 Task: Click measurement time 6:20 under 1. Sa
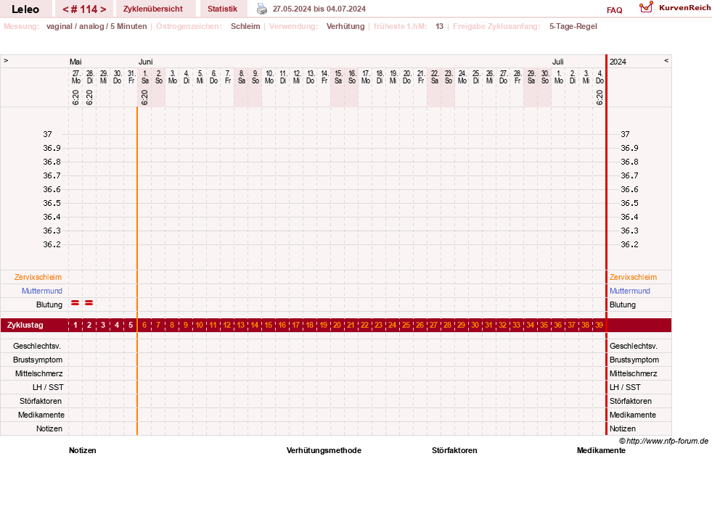(x=144, y=97)
